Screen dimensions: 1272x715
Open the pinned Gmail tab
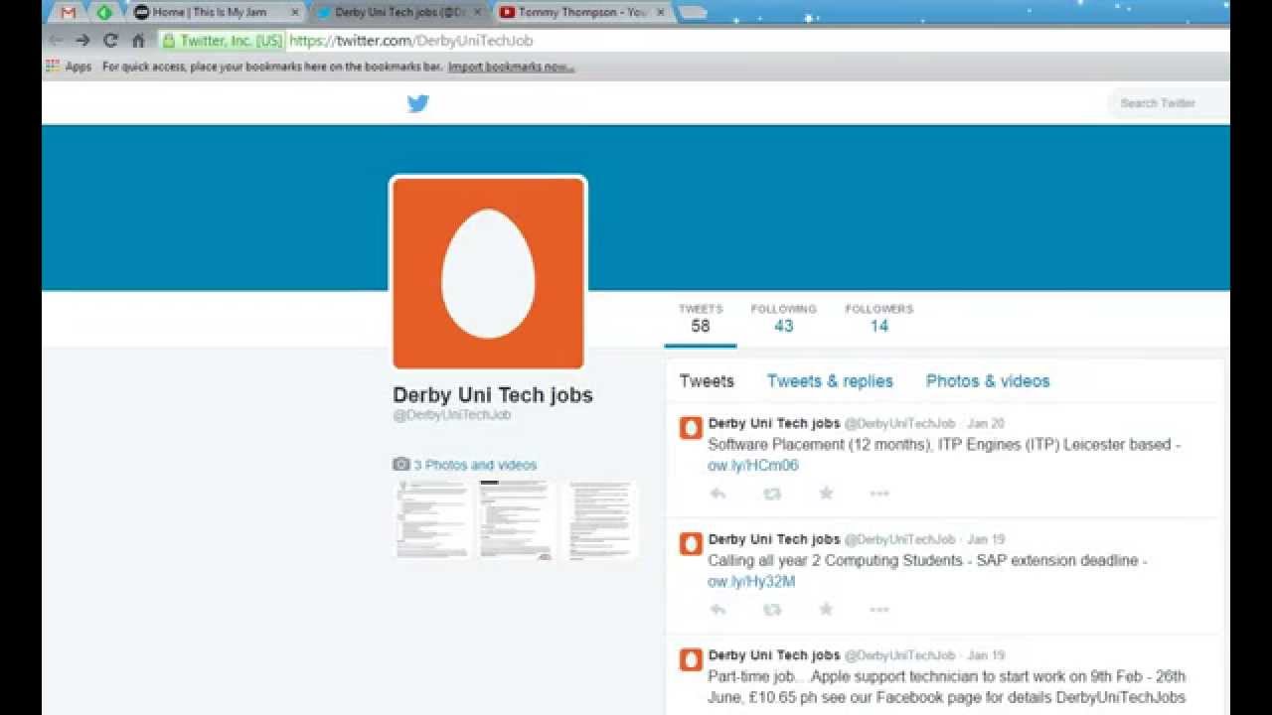tap(68, 13)
